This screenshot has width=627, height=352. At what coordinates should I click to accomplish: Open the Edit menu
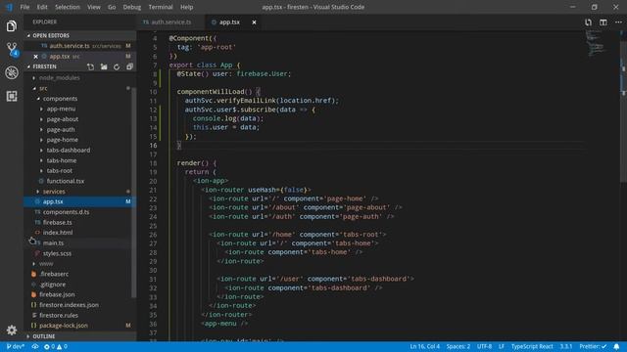pos(42,7)
